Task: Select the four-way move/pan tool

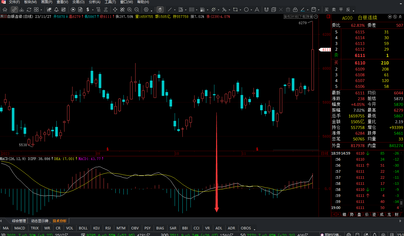Action: point(115,9)
